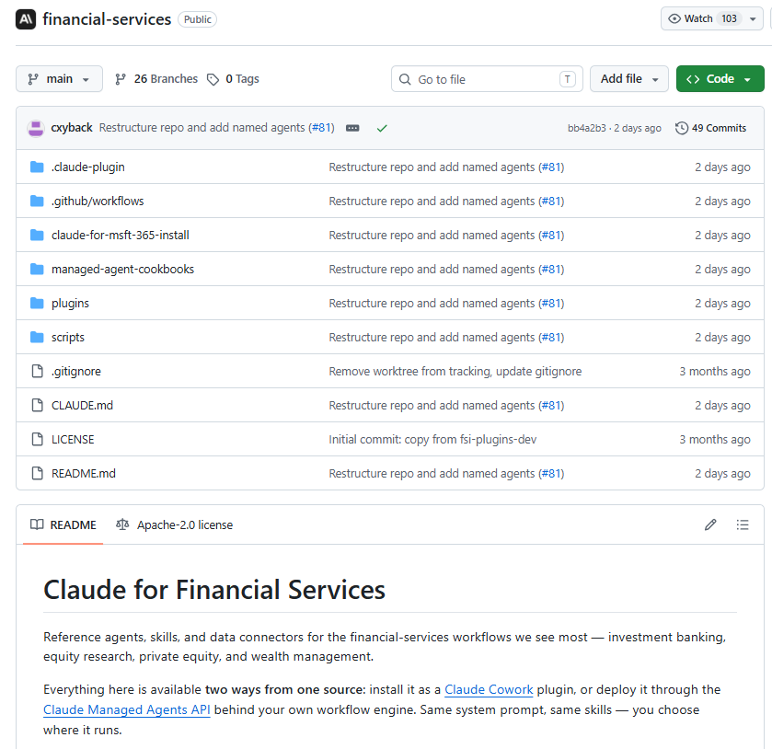The height and width of the screenshot is (749, 772).
Task: Open the financial-services repository title
Action: 107,19
